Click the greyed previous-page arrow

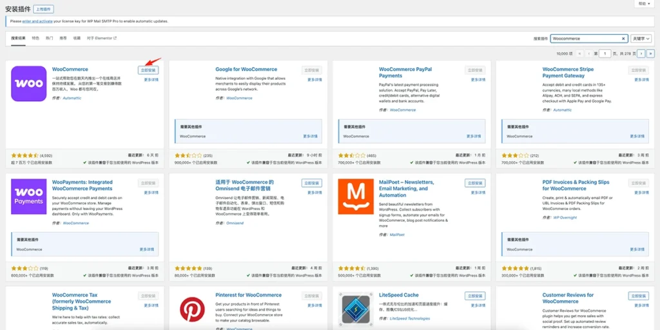(x=589, y=53)
